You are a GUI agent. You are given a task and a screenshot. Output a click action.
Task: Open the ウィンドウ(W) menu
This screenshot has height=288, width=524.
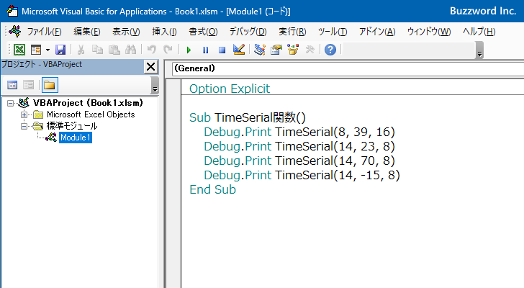[429, 32]
